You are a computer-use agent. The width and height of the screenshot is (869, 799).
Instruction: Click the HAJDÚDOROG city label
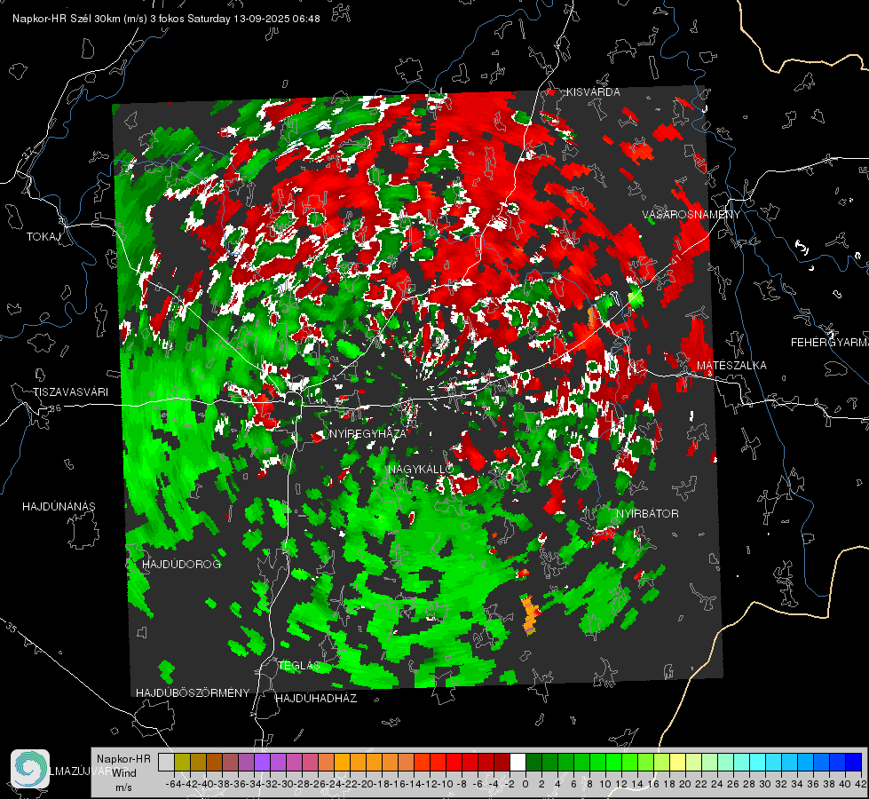181,565
